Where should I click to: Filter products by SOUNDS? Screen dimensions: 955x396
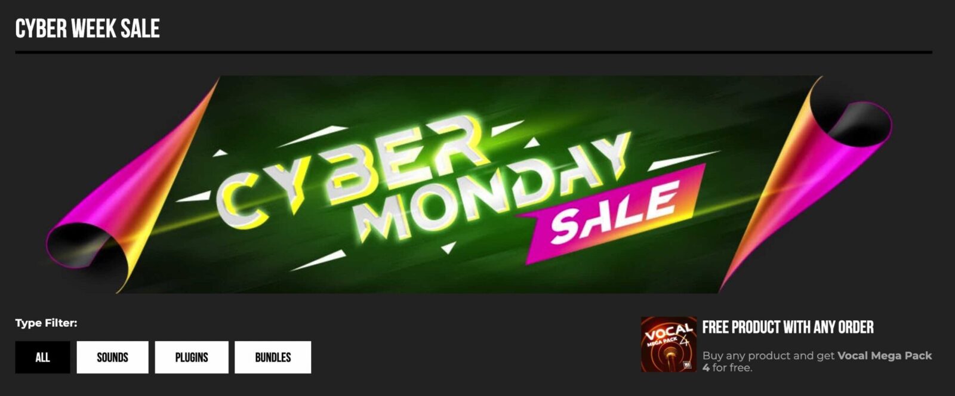[x=112, y=357]
